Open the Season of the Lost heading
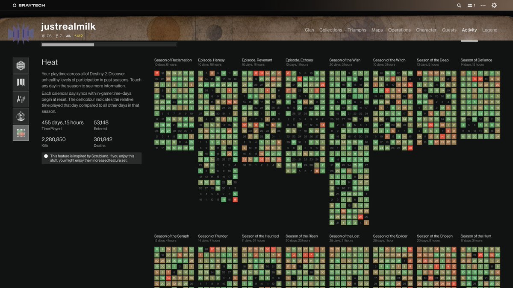 345,236
